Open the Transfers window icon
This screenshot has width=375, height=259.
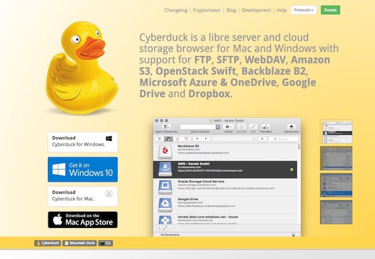(x=267, y=126)
